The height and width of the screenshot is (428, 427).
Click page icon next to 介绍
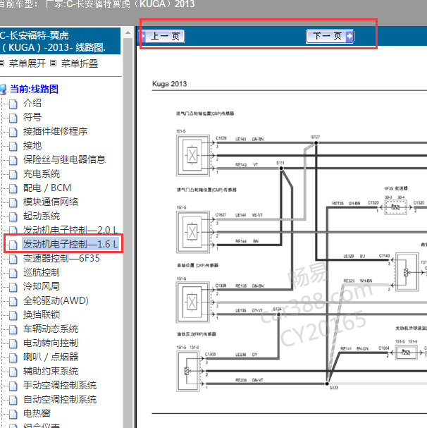tap(13, 104)
